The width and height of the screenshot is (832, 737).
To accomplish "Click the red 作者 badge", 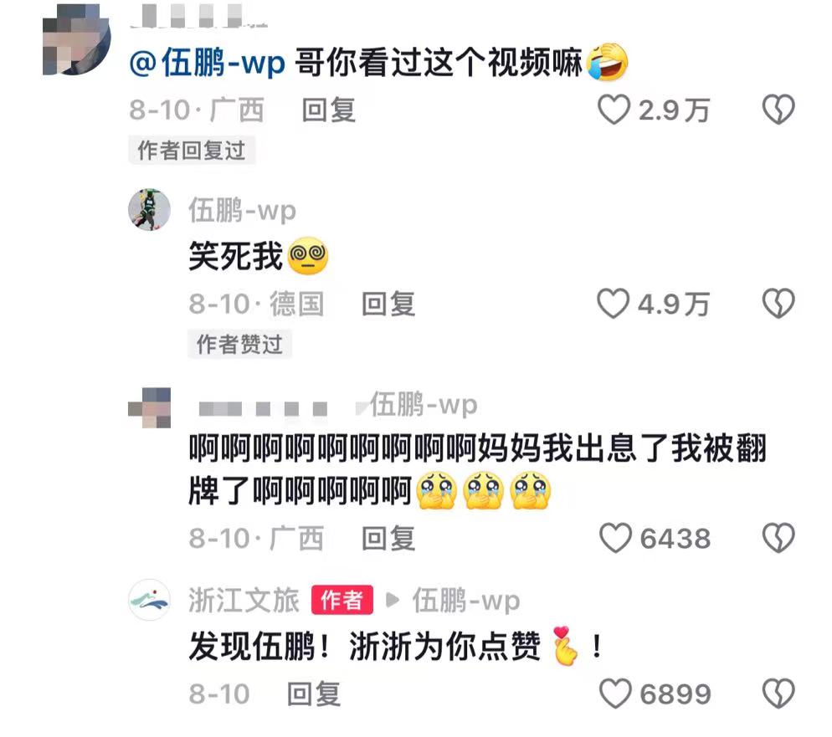I will tap(342, 600).
